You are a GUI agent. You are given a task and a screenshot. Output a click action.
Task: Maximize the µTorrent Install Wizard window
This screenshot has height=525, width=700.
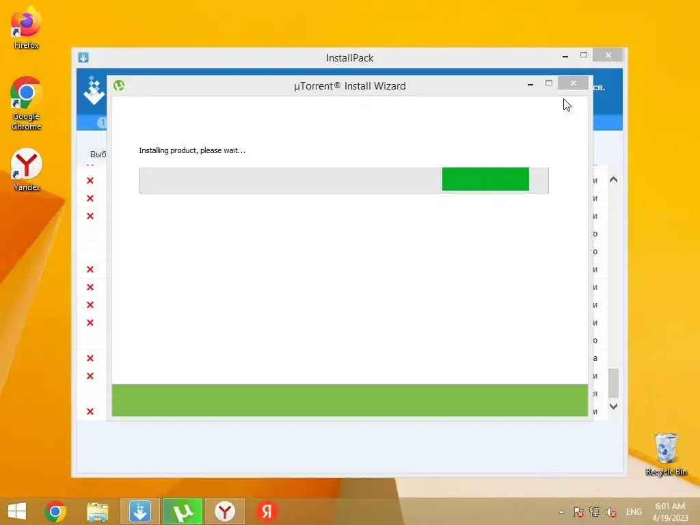(x=549, y=83)
